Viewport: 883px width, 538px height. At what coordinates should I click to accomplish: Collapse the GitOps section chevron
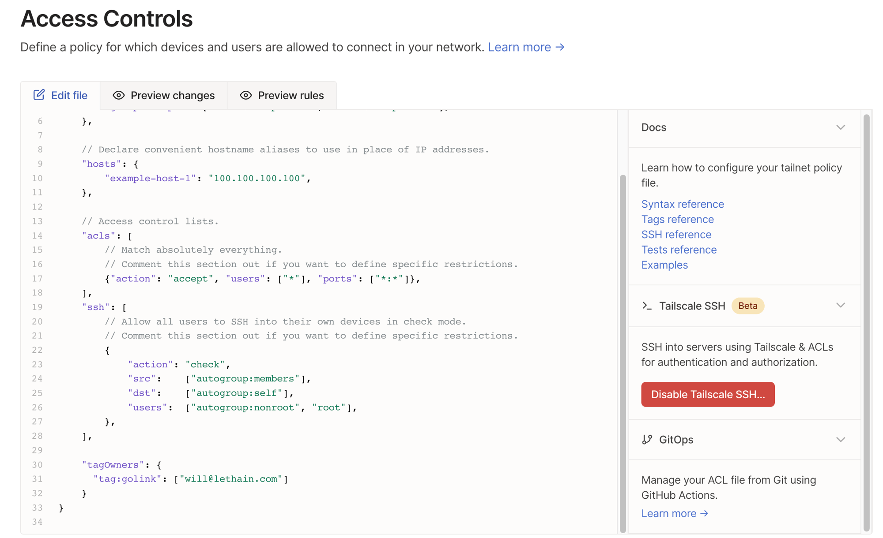pyautogui.click(x=841, y=439)
